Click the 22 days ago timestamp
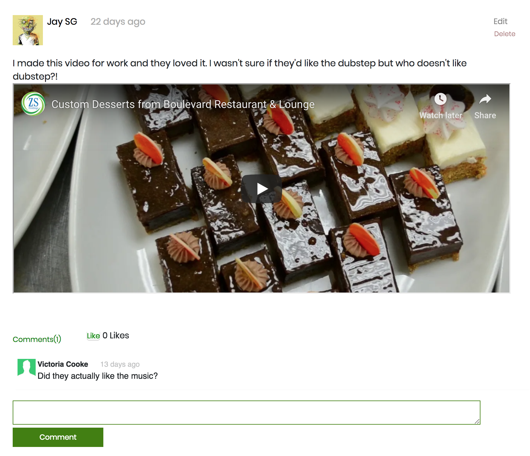 coord(118,22)
